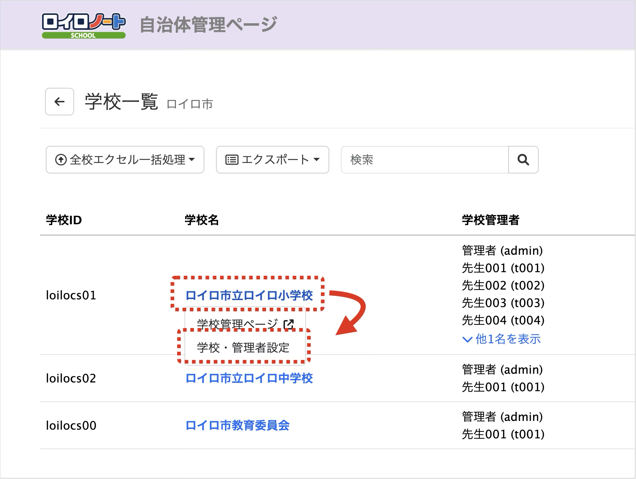Click the 学校ID column header
This screenshot has width=636, height=479.
pyautogui.click(x=64, y=220)
